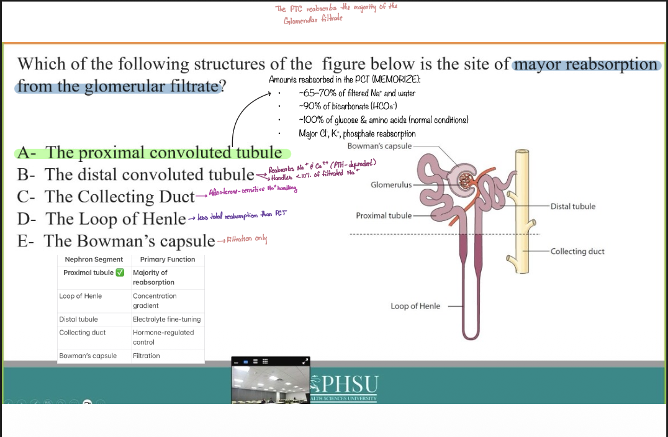
Task: Click the green check mark beside Proximal tubule
Action: pos(120,273)
